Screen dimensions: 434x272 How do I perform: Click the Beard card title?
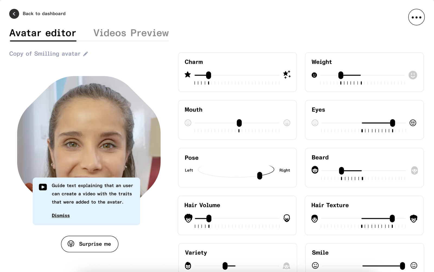coord(320,158)
